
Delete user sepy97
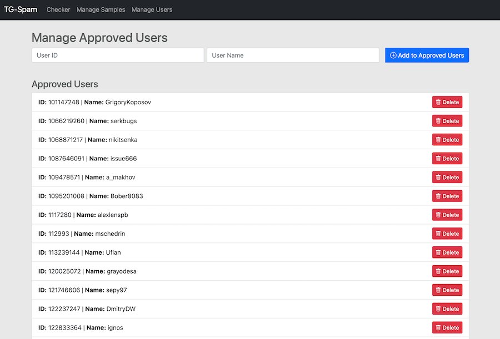pyautogui.click(x=447, y=290)
